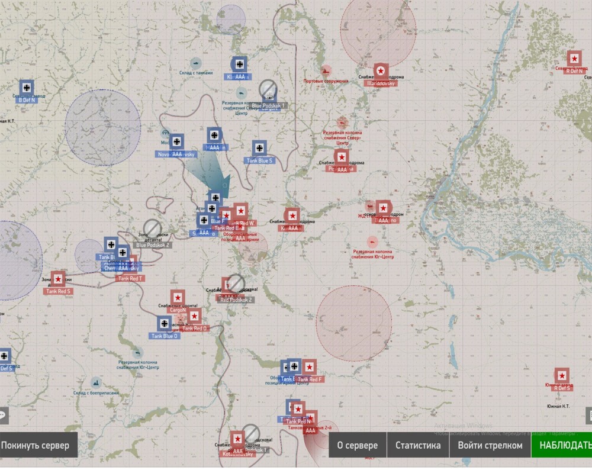Select the Tank Red W unit icon
Screen dimensions: 592x470
point(240,211)
